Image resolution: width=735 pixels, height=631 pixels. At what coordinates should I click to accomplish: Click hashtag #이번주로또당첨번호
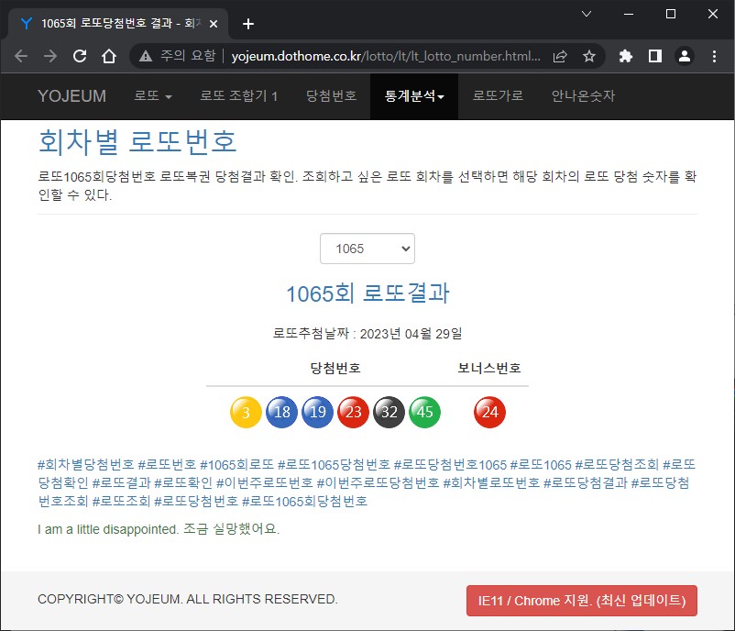[378, 482]
